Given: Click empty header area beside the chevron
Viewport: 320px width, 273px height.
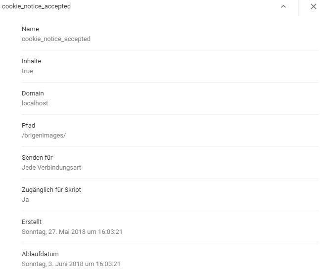Looking at the screenshot, I should click(x=176, y=6).
